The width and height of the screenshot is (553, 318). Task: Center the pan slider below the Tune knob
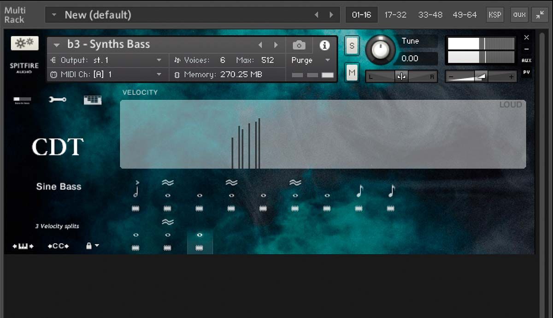pyautogui.click(x=400, y=76)
